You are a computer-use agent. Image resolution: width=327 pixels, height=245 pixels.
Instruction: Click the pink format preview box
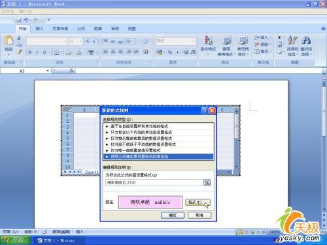pos(150,203)
